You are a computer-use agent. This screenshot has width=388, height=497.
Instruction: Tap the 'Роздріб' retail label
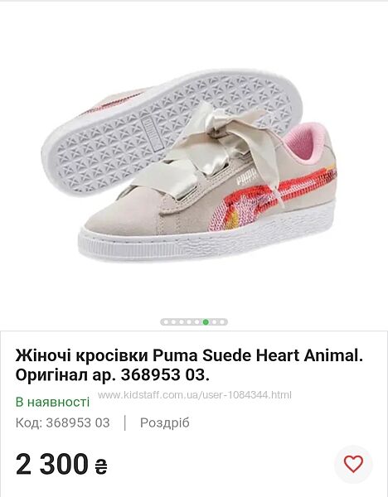pos(165,422)
